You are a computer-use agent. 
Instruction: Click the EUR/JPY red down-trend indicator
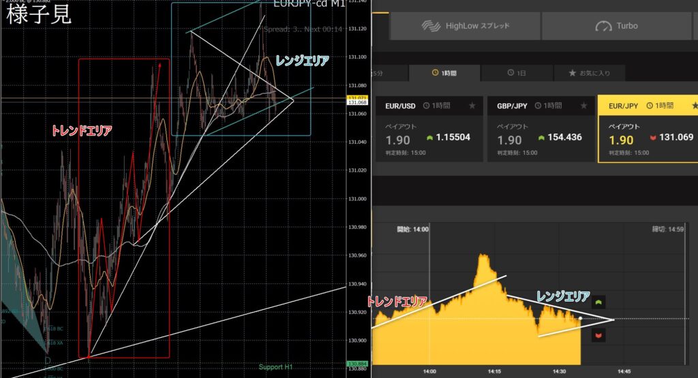(x=653, y=138)
